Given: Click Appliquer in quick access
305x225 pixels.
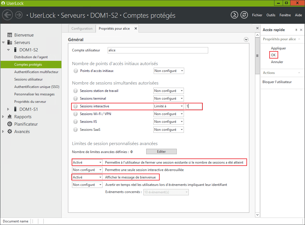Looking at the screenshot, I should (x=278, y=48).
